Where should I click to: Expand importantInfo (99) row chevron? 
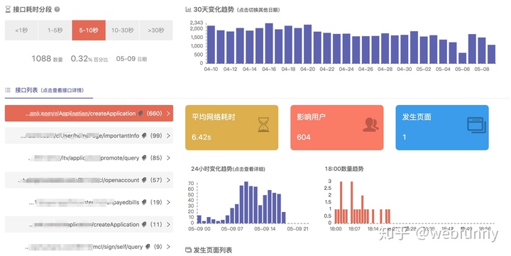click(x=168, y=135)
